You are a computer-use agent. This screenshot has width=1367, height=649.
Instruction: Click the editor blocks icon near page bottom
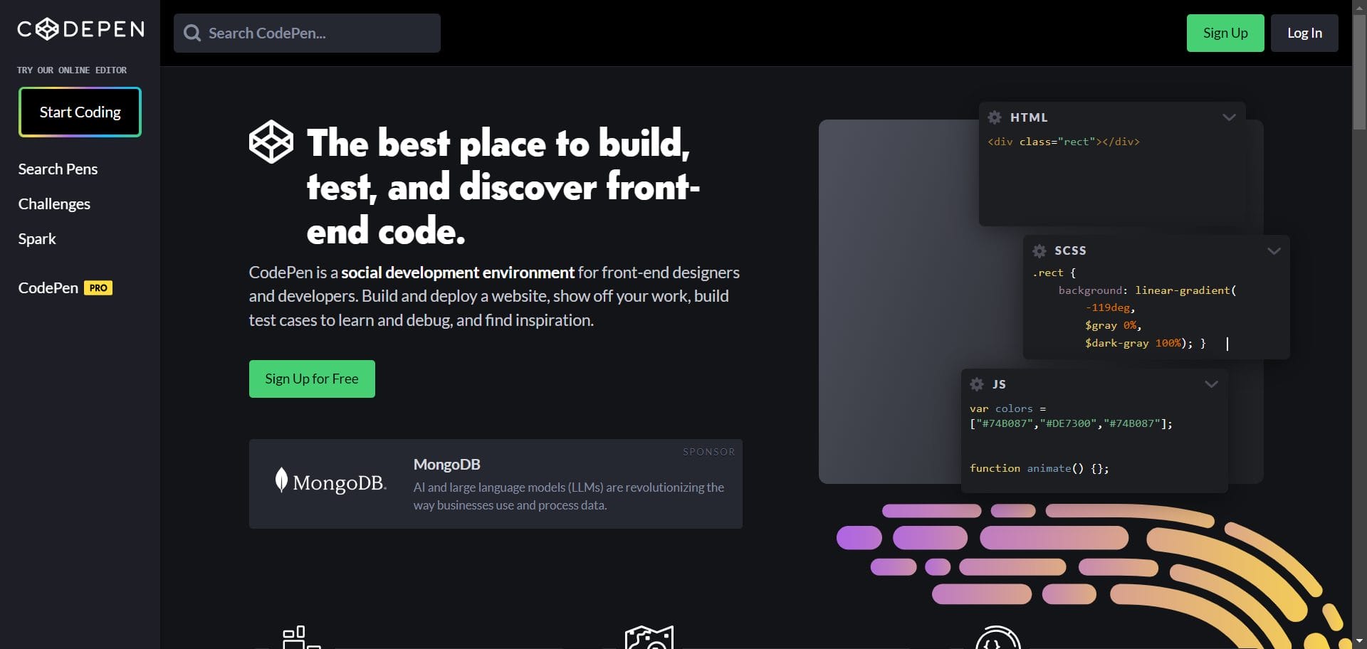tap(299, 635)
